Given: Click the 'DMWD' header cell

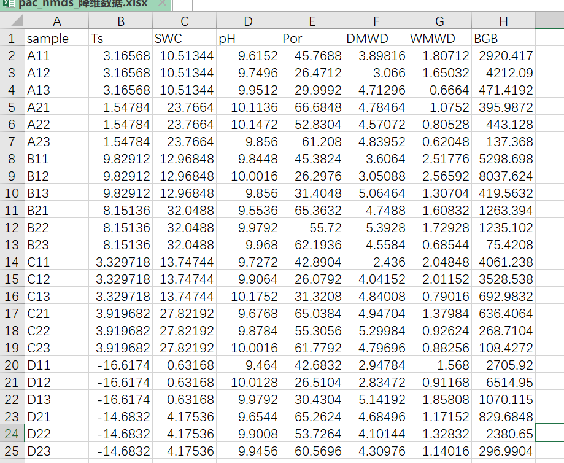Looking at the screenshot, I should (x=376, y=38).
